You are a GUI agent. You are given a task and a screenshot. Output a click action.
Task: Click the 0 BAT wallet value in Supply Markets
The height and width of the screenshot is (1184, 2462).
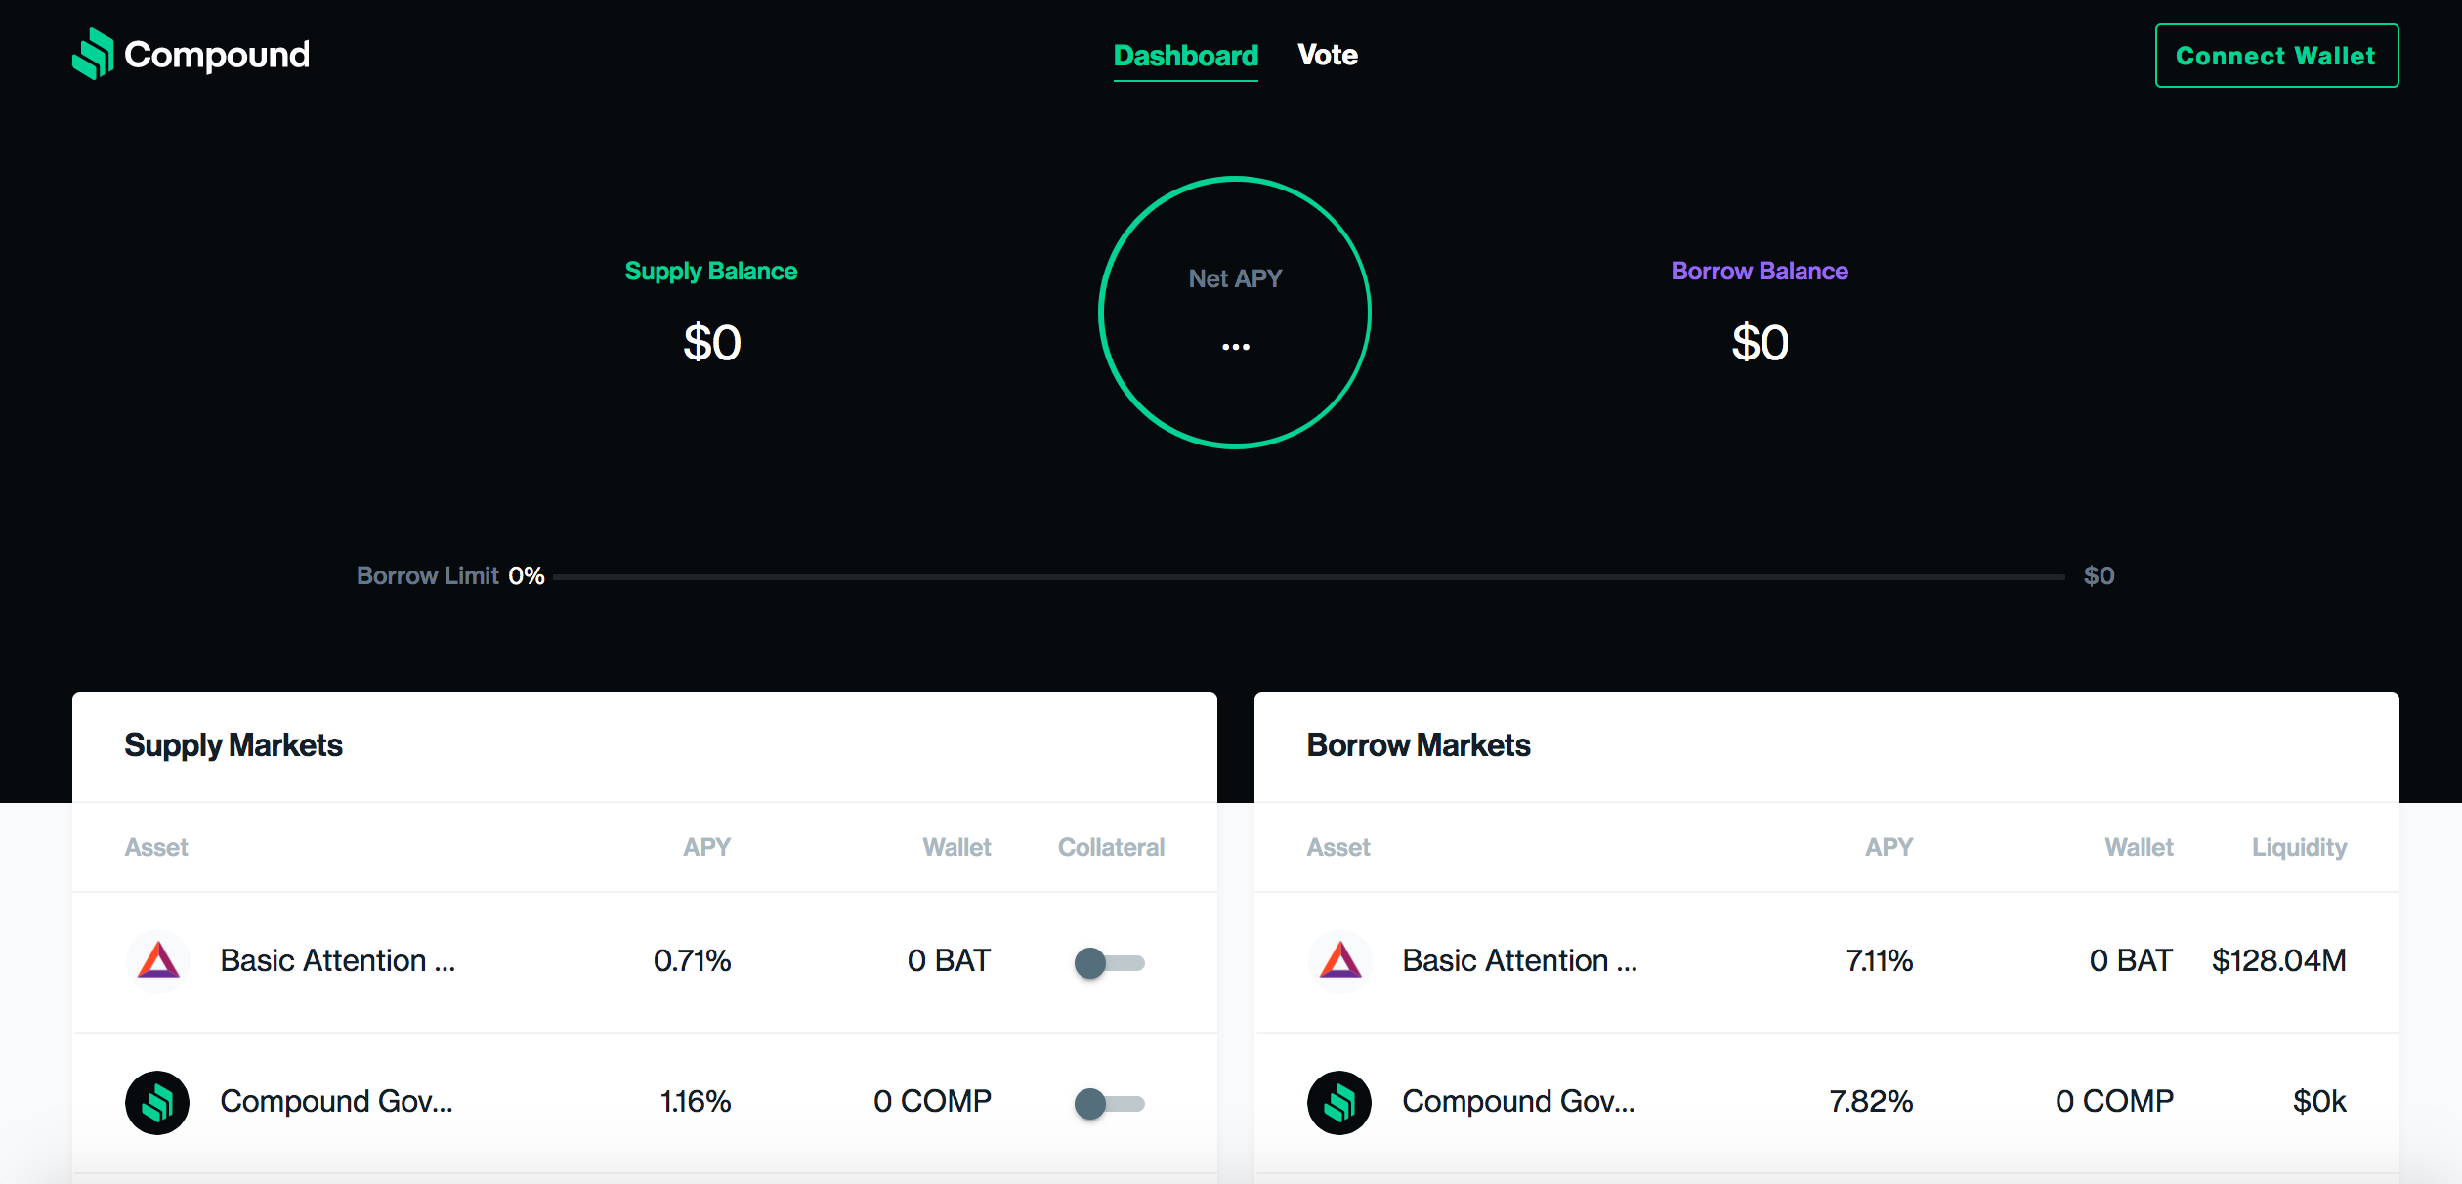click(x=949, y=960)
